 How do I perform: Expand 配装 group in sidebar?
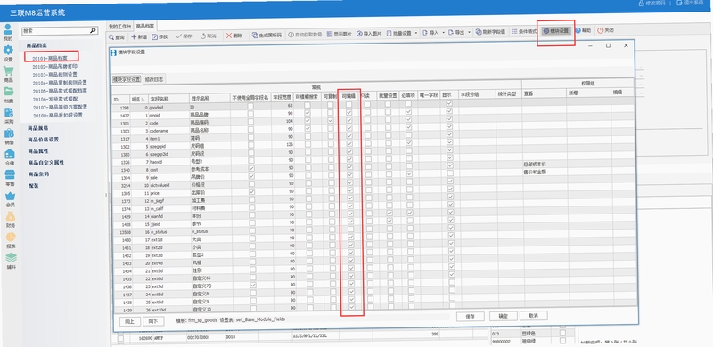pyautogui.click(x=34, y=186)
